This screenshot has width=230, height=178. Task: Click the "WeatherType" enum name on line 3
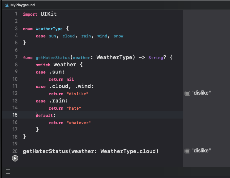coord(49,29)
